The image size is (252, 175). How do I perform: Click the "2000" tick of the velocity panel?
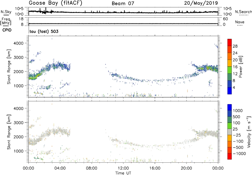(x=19, y=137)
